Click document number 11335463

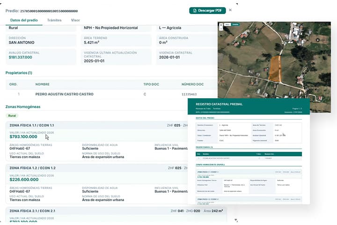(x=189, y=94)
